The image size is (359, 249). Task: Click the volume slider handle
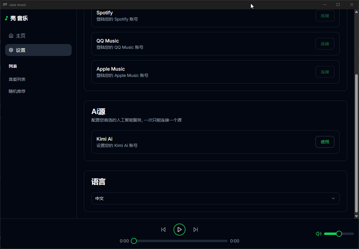339,234
